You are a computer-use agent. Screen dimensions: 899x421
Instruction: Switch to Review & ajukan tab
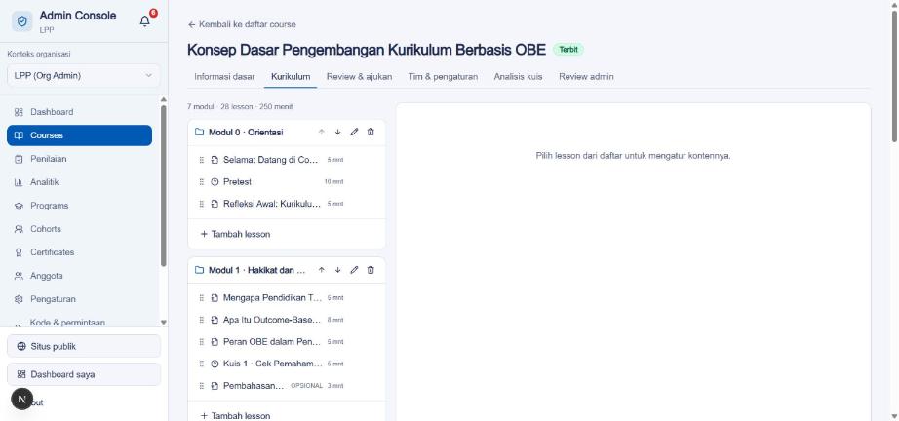(360, 76)
